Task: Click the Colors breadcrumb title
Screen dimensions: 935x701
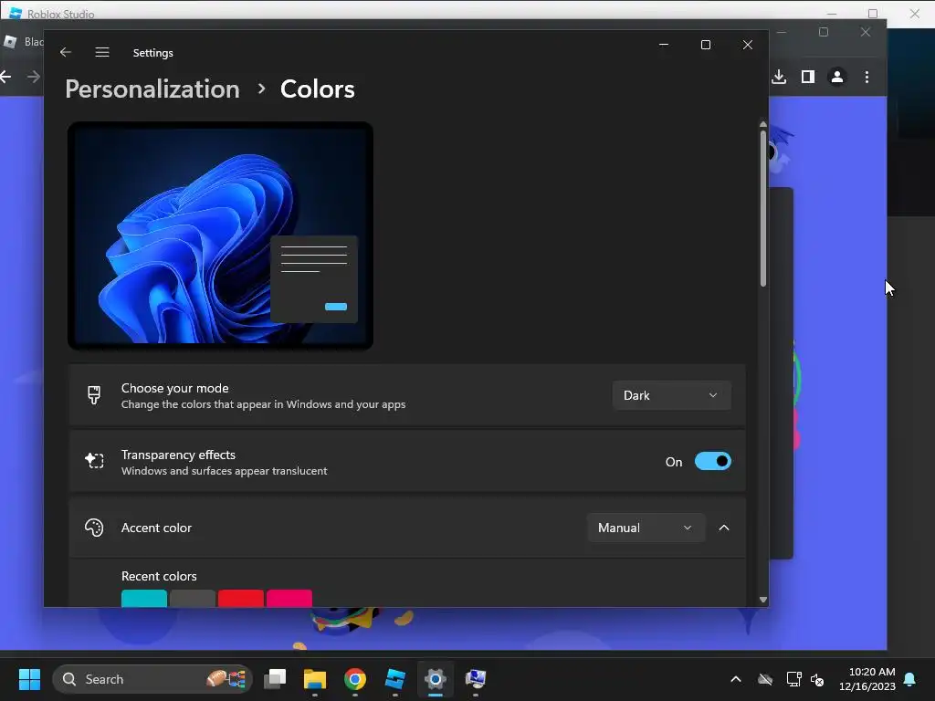Action: (x=317, y=89)
